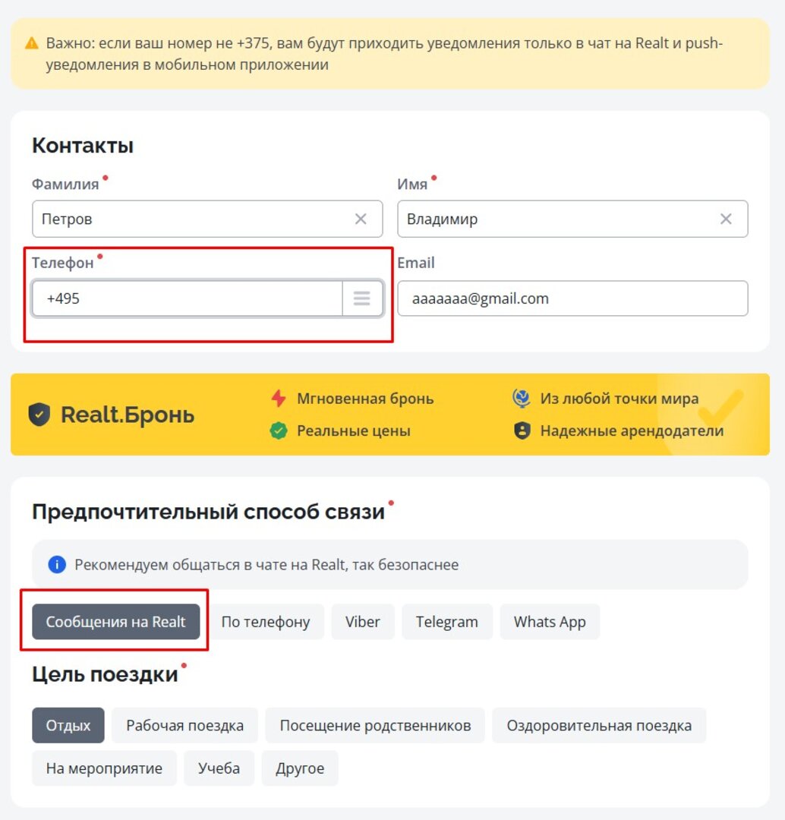
Task: Pick Telegram as preferred contact
Action: pyautogui.click(x=447, y=622)
